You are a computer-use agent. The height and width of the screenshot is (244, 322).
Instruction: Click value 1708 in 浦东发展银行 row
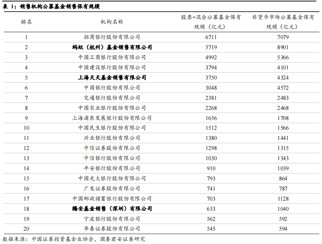[x=283, y=118]
